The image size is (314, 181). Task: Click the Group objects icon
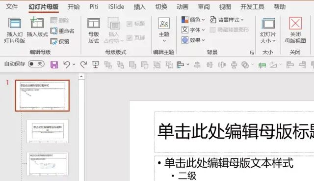[x=157, y=64]
